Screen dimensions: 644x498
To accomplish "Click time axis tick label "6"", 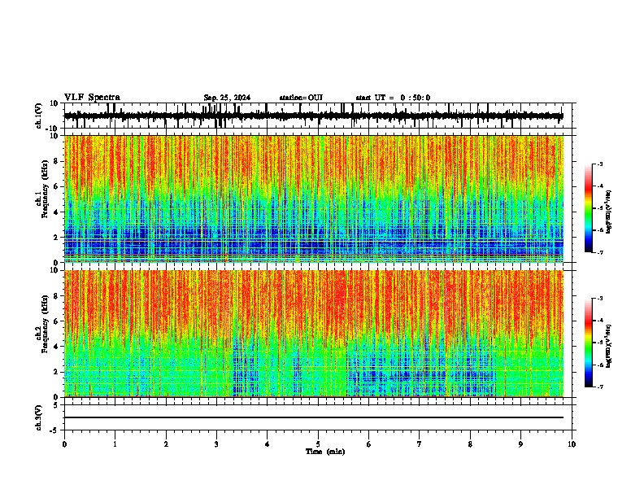I will click(x=369, y=444).
